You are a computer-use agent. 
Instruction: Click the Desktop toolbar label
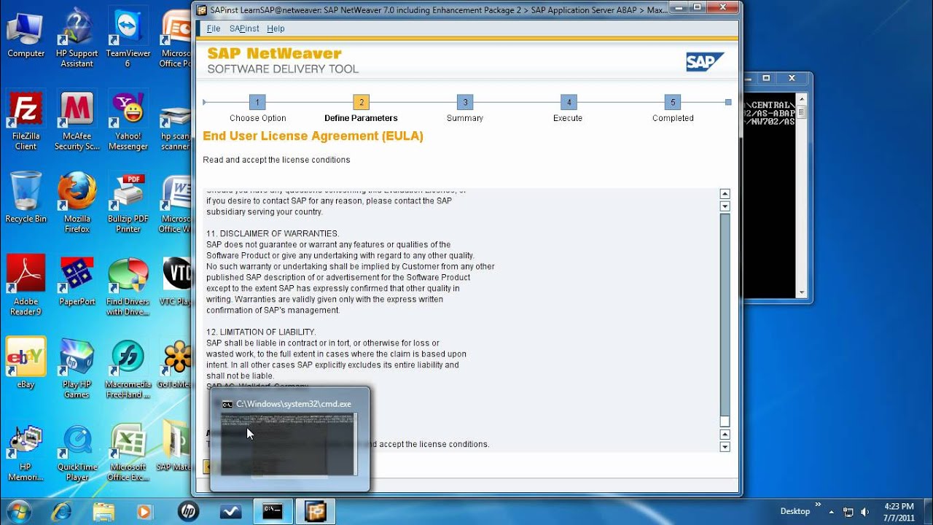795,511
